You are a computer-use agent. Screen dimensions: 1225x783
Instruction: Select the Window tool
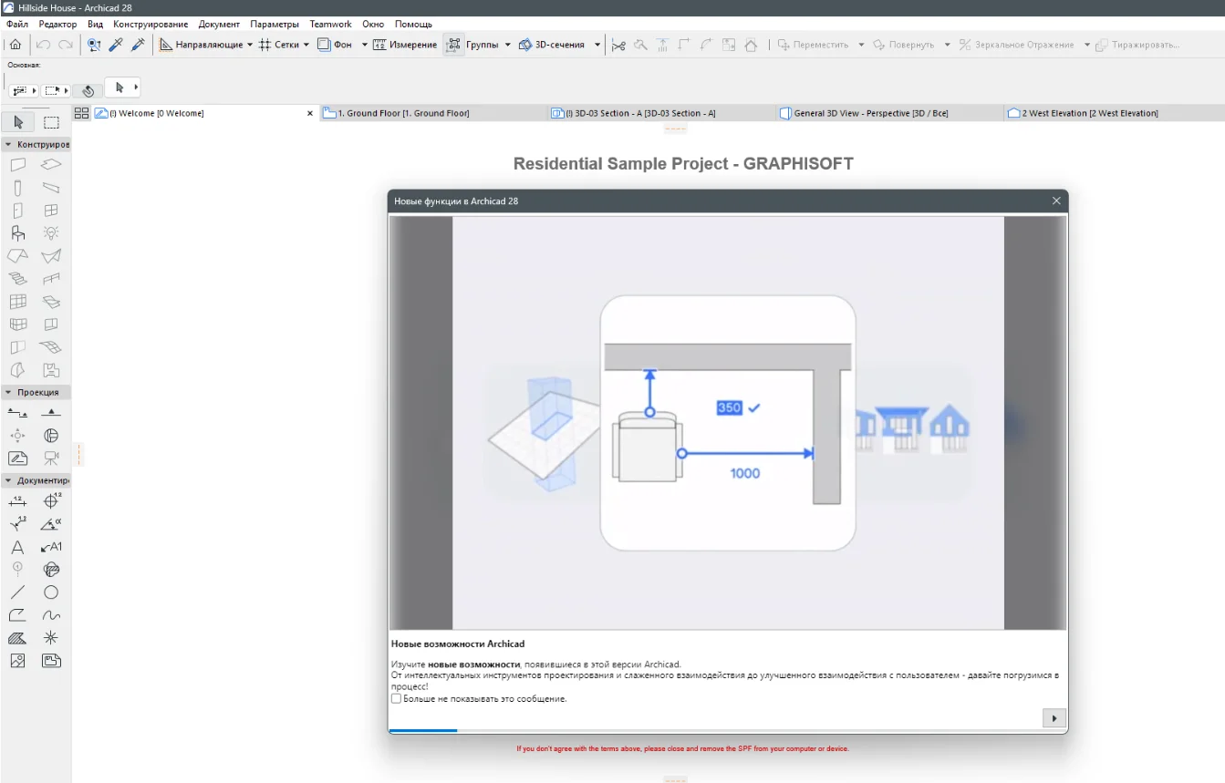pyautogui.click(x=51, y=211)
